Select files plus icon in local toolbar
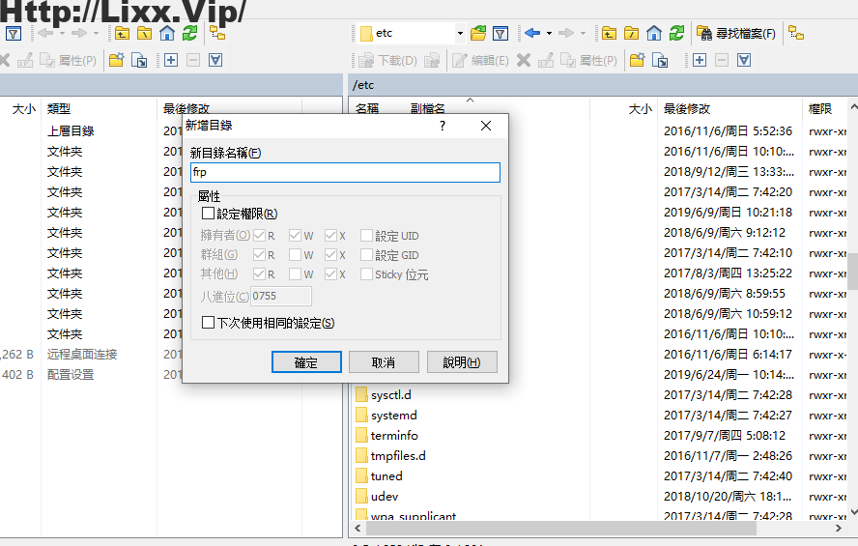 tap(171, 60)
